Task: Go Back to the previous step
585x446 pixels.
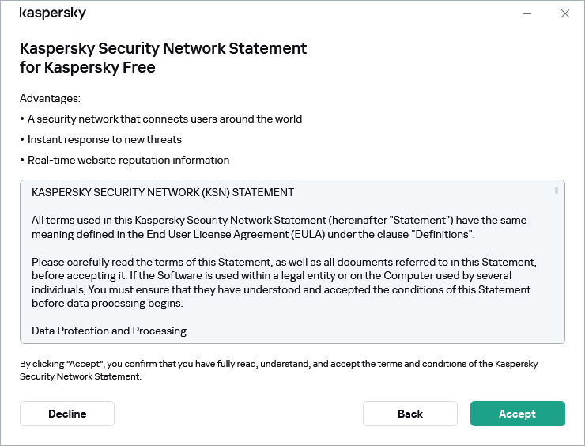Action: [x=409, y=414]
